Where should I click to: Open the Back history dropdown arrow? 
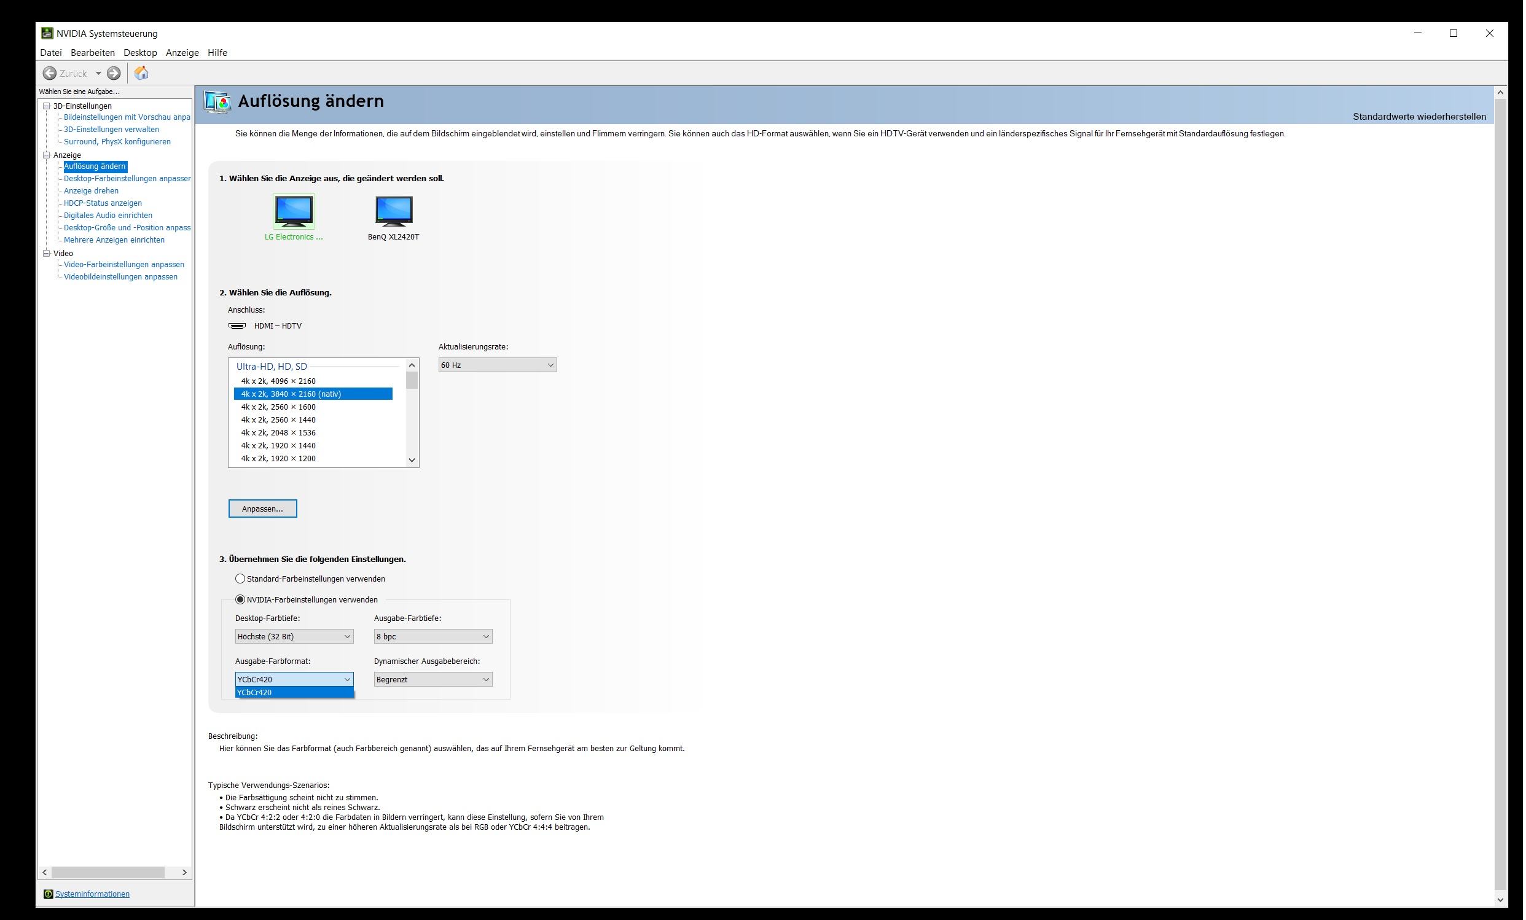98,73
